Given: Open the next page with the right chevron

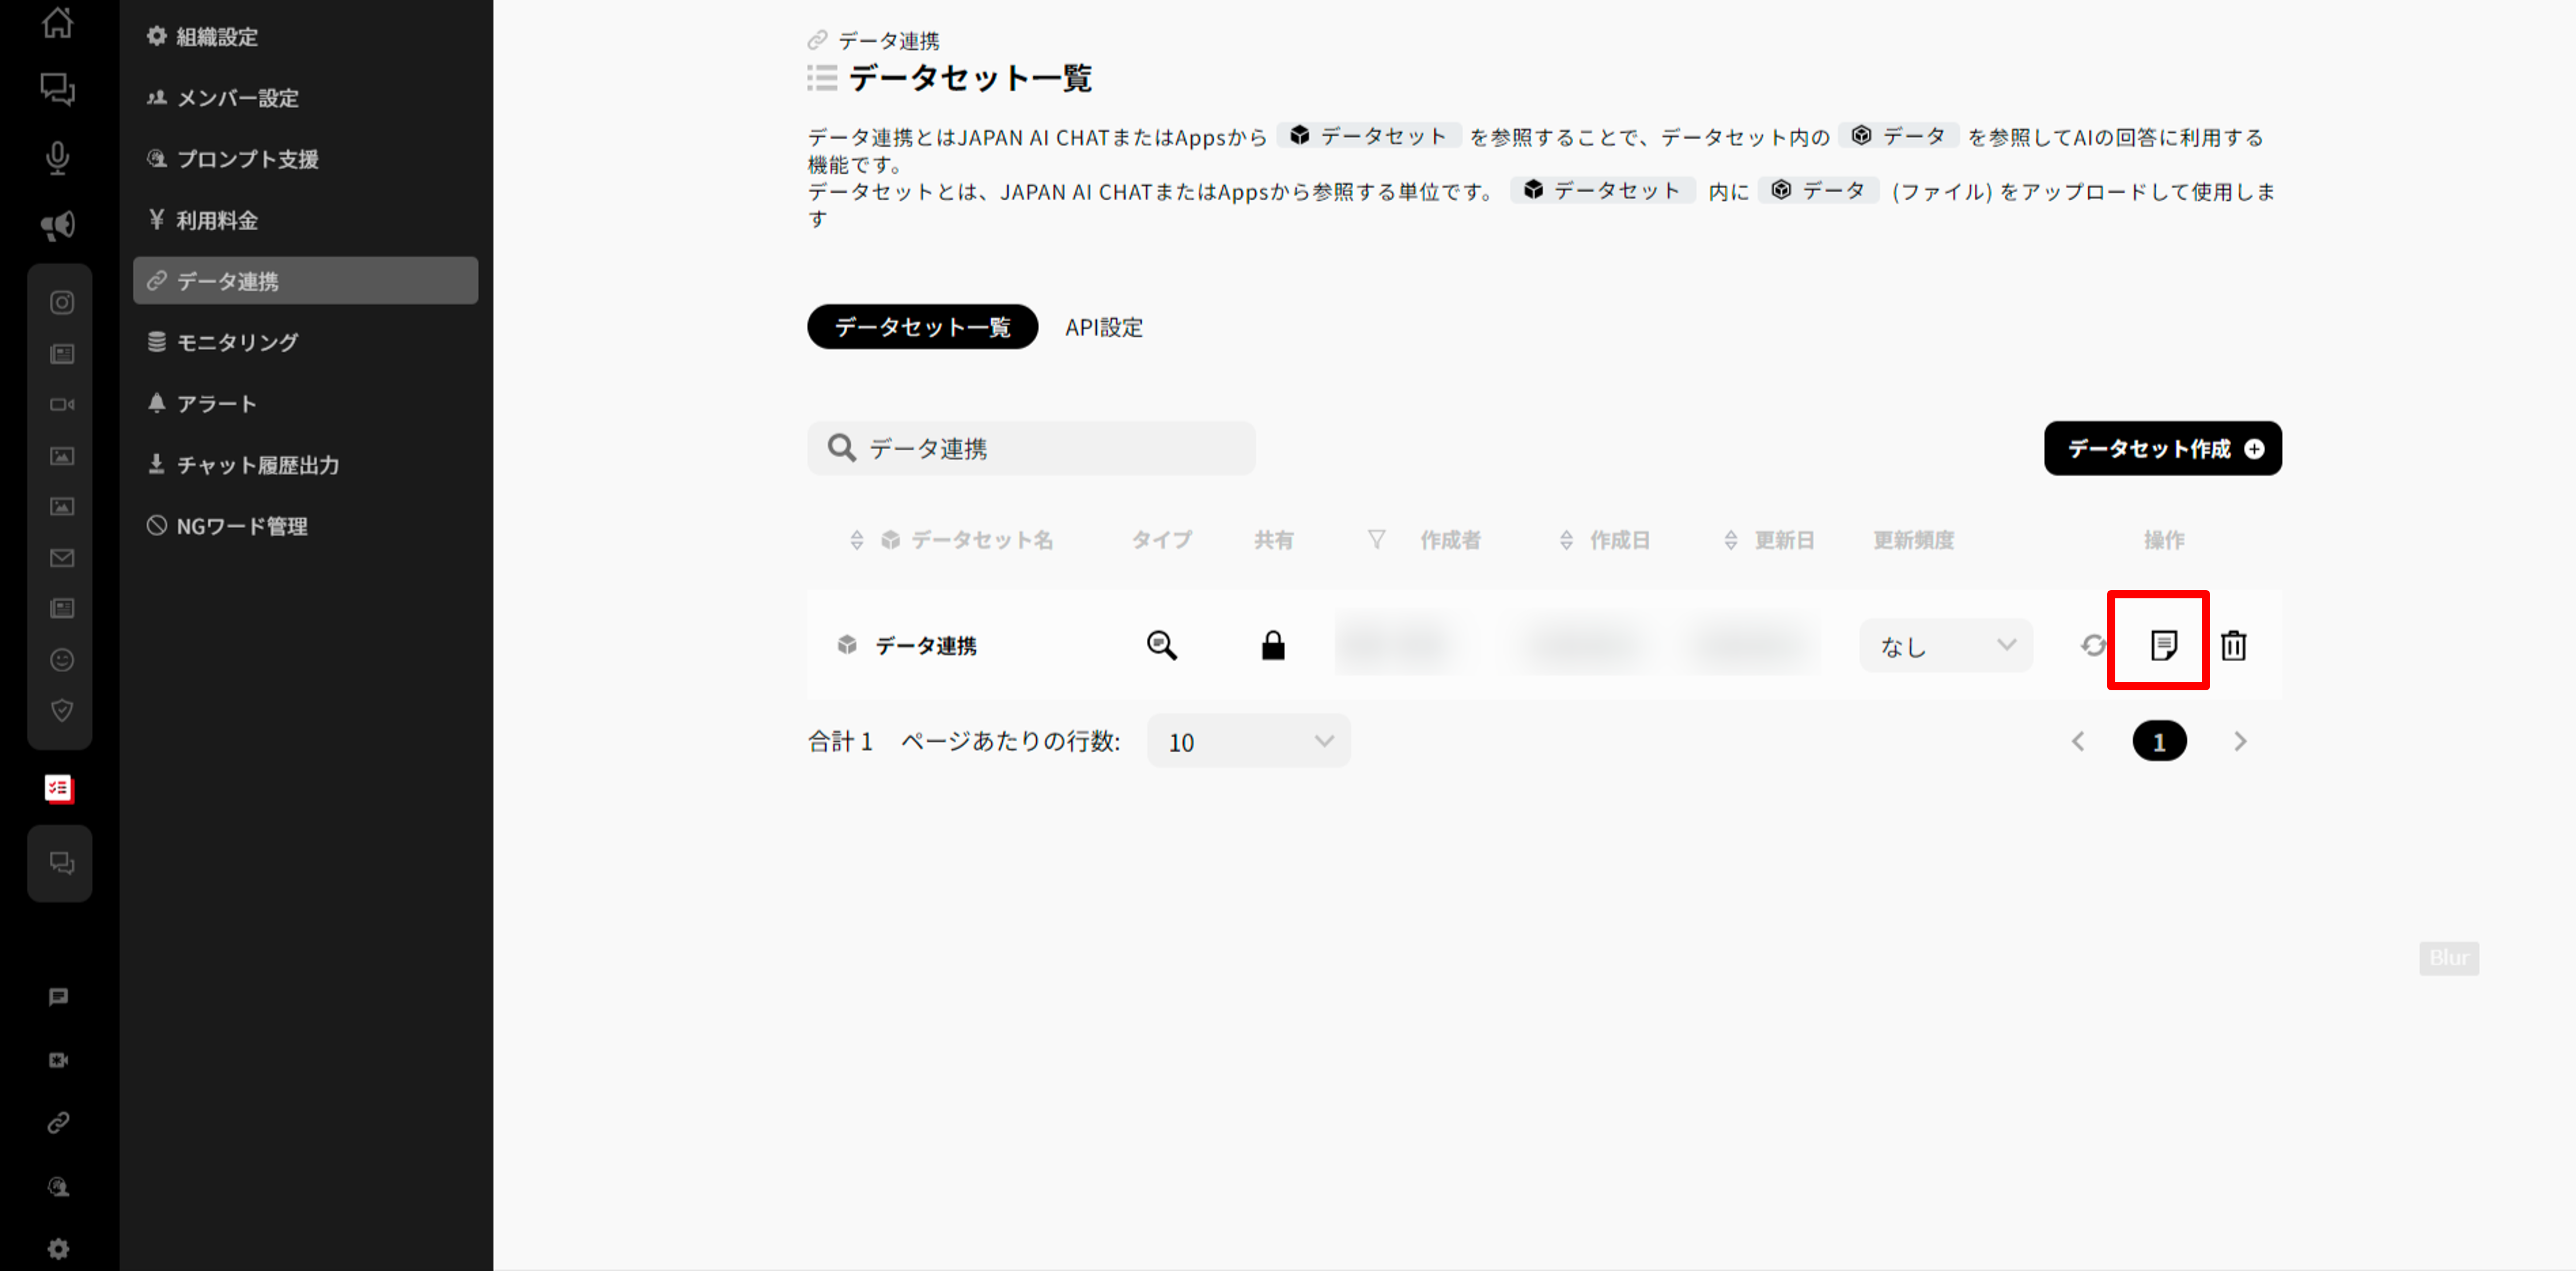Looking at the screenshot, I should point(2239,741).
